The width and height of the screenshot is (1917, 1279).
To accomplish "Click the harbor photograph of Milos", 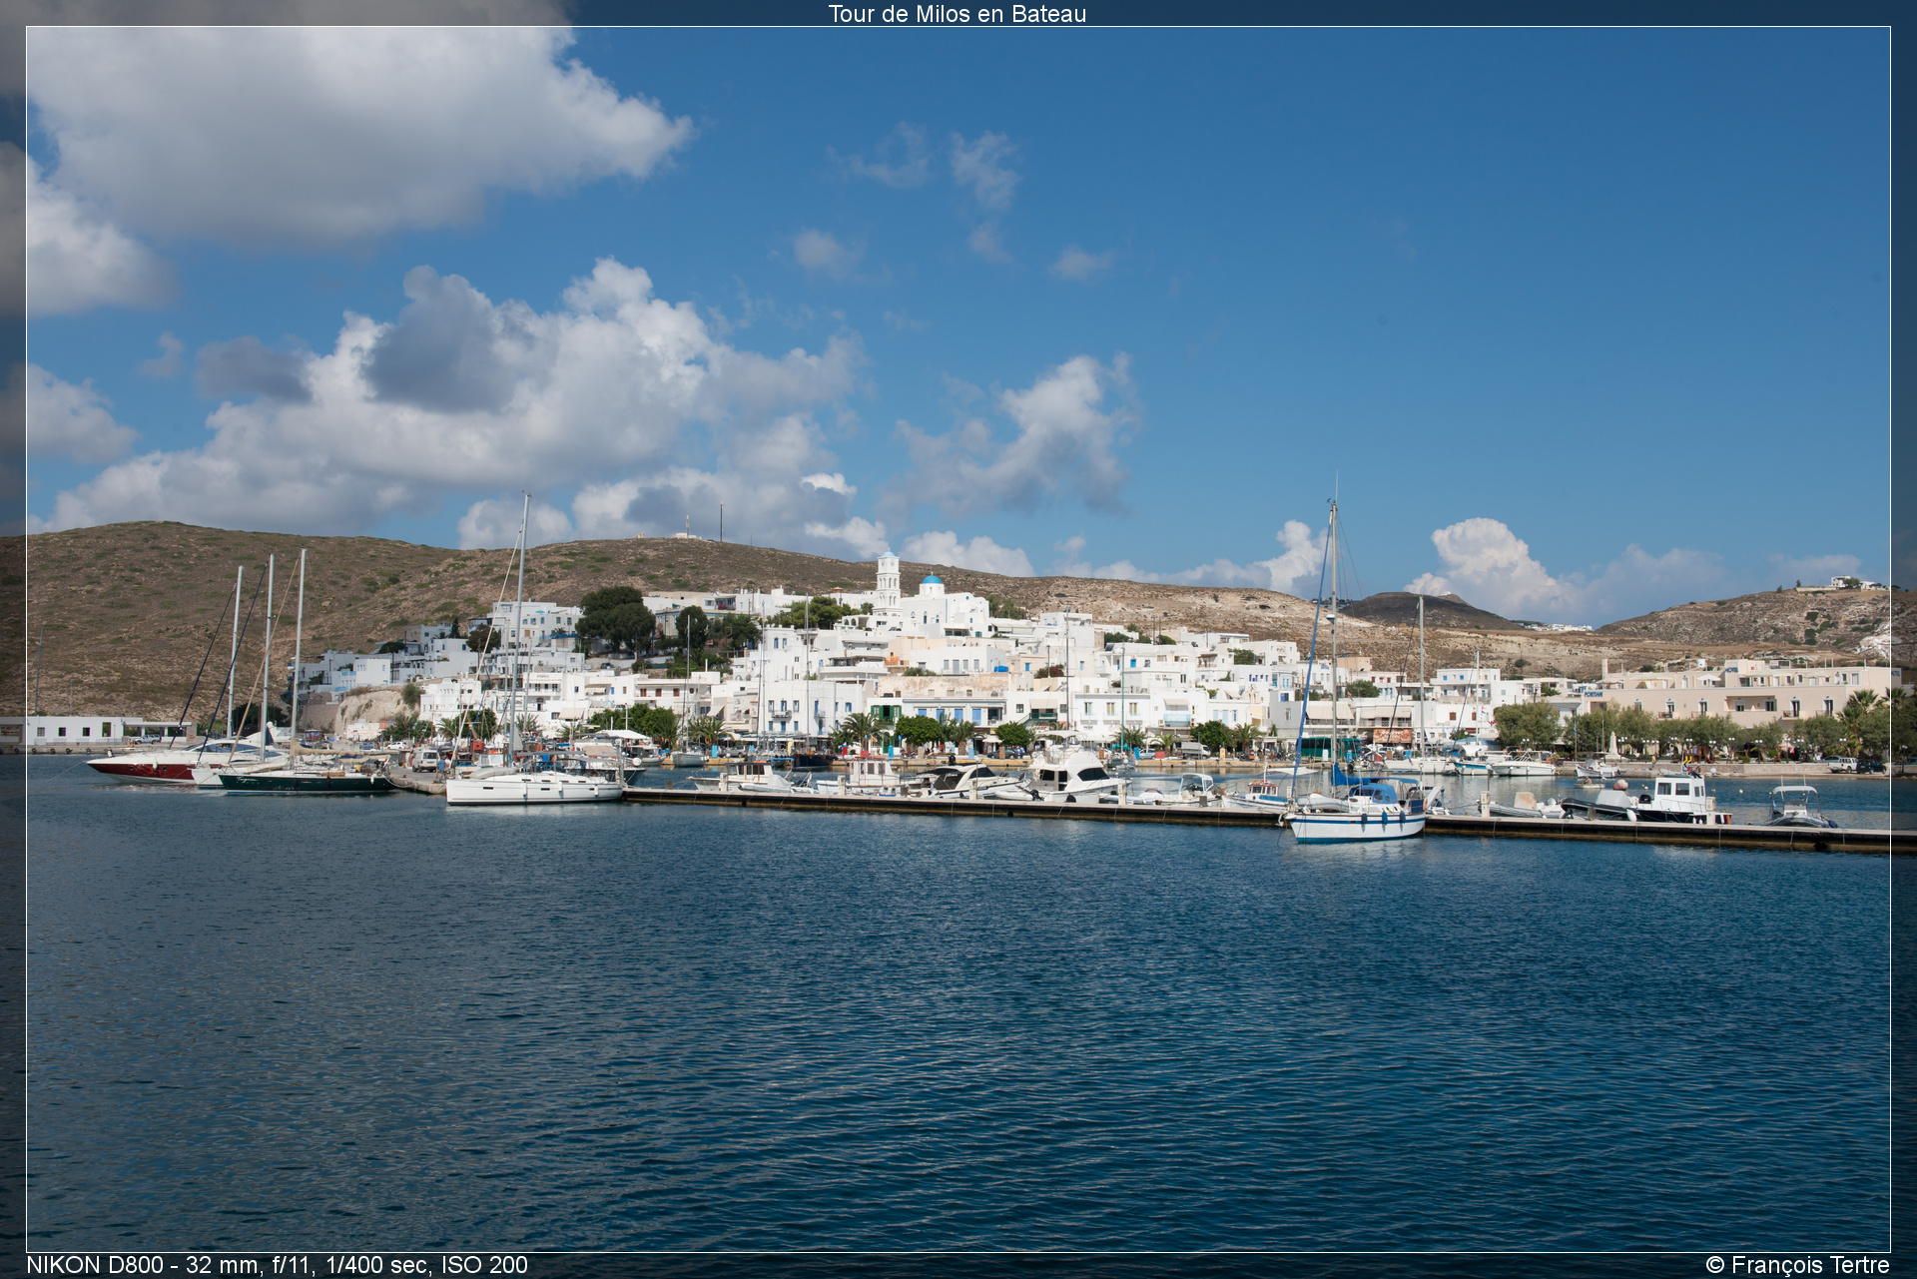I will click(x=958, y=639).
